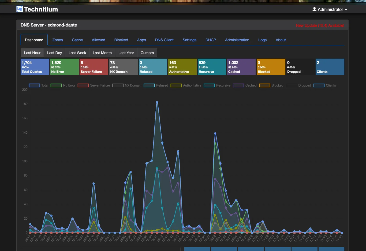
Task: Click the Blocked stats tile
Action: click(271, 67)
